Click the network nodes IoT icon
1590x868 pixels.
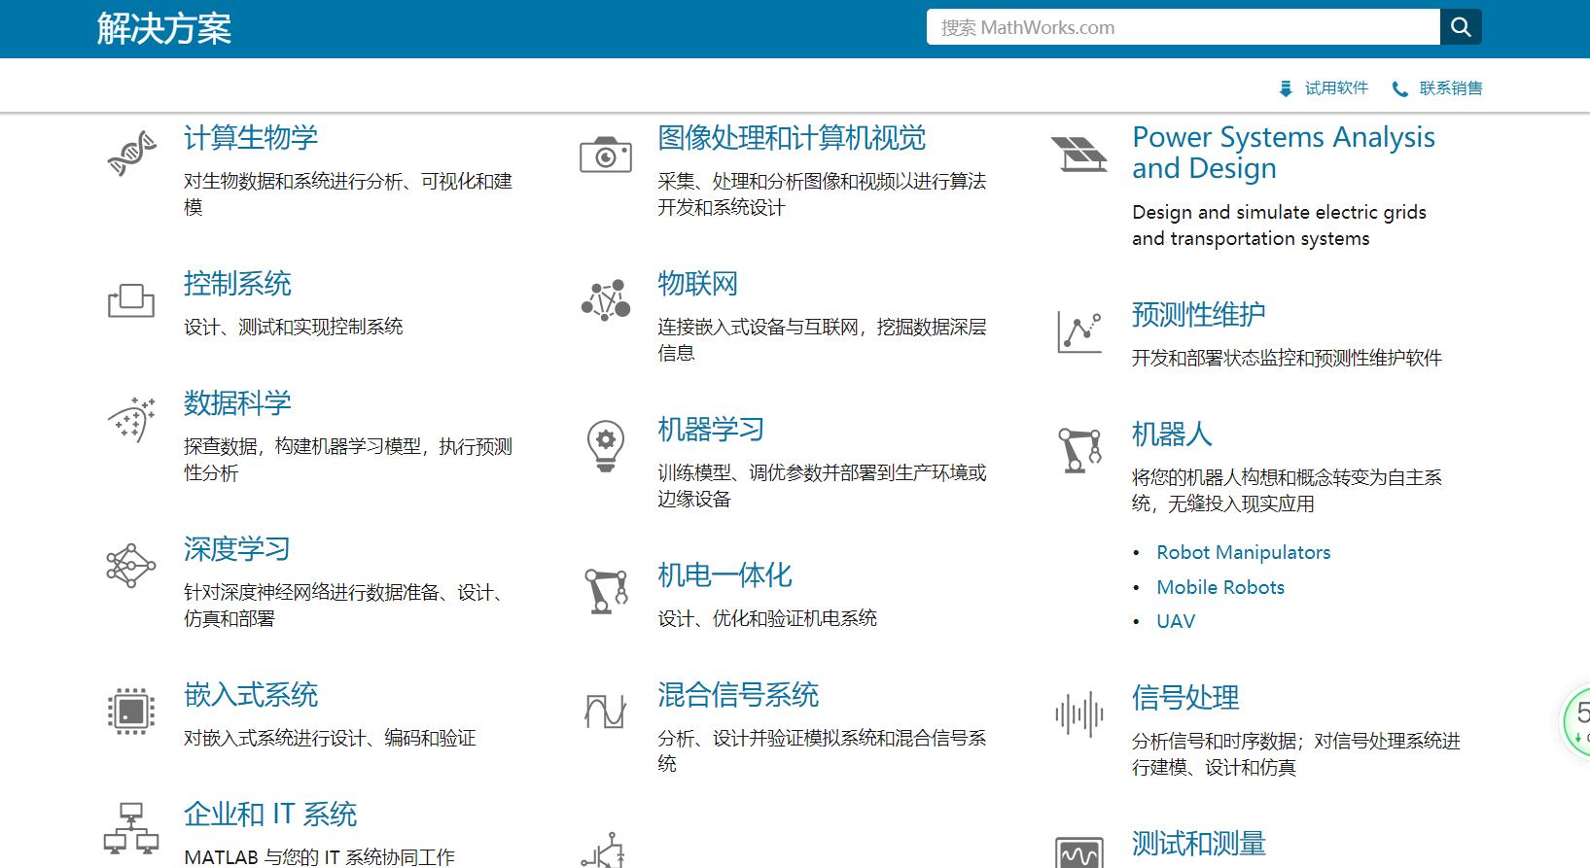pyautogui.click(x=605, y=300)
